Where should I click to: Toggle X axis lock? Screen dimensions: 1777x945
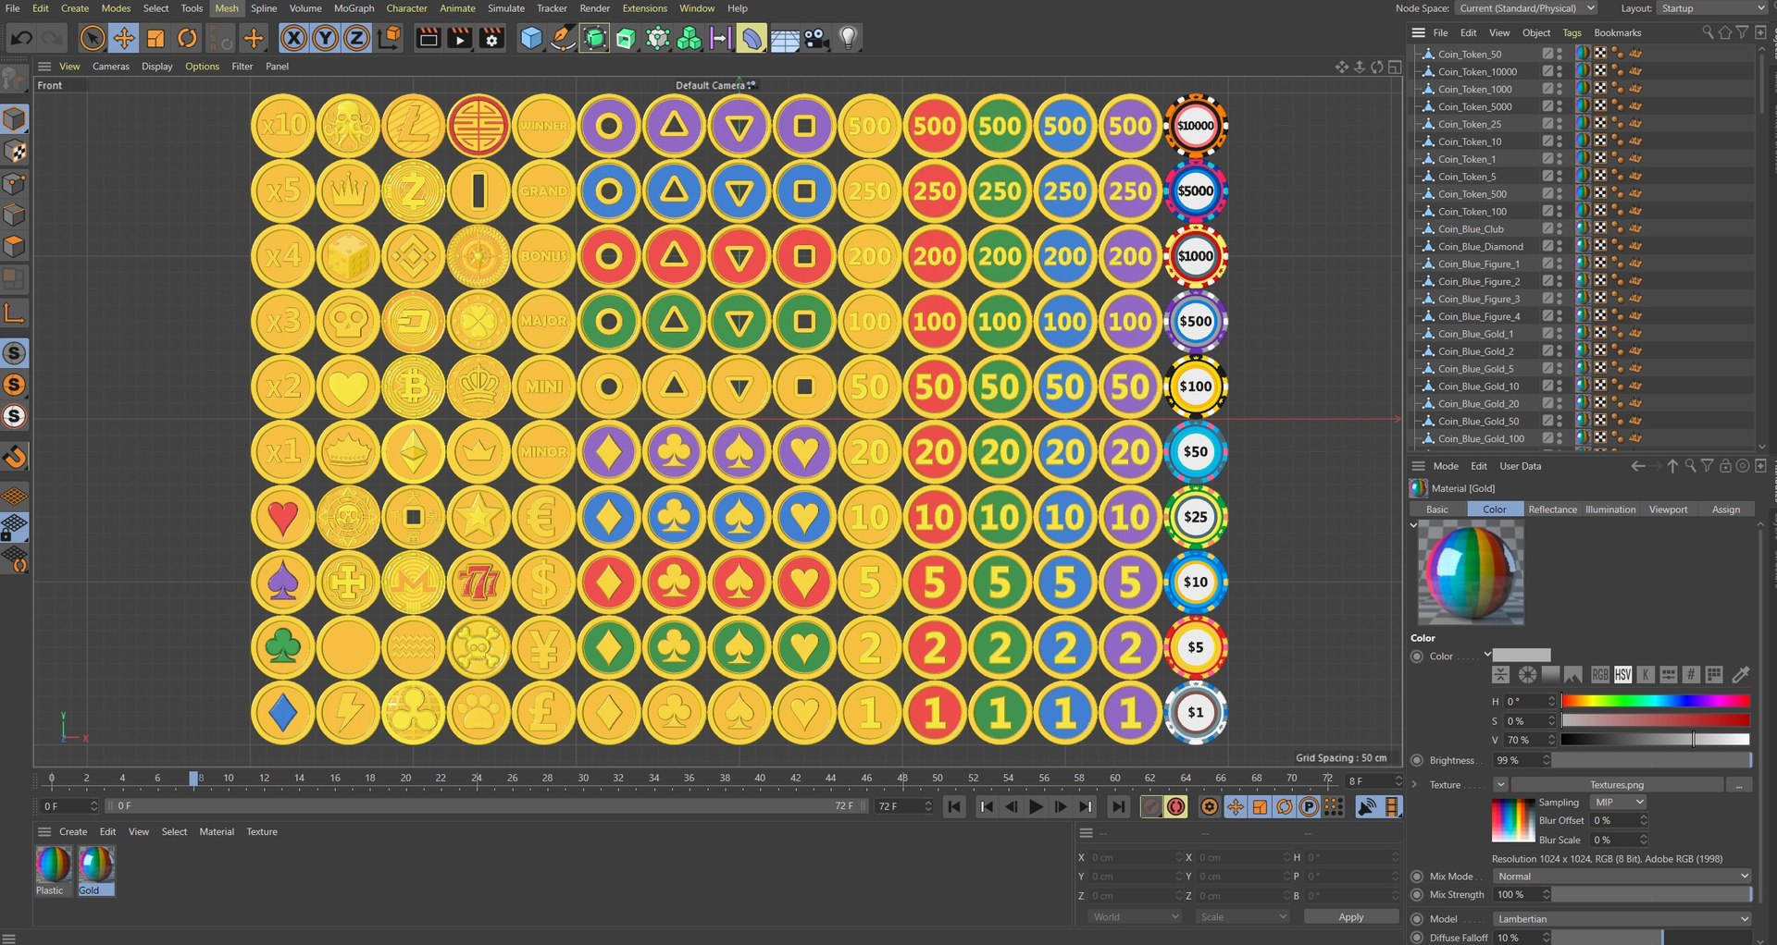click(293, 38)
